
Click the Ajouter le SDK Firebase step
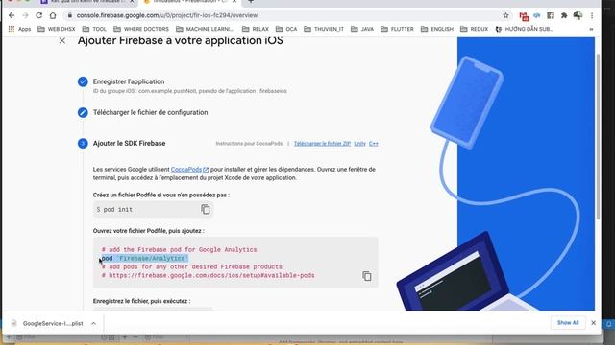click(x=129, y=143)
